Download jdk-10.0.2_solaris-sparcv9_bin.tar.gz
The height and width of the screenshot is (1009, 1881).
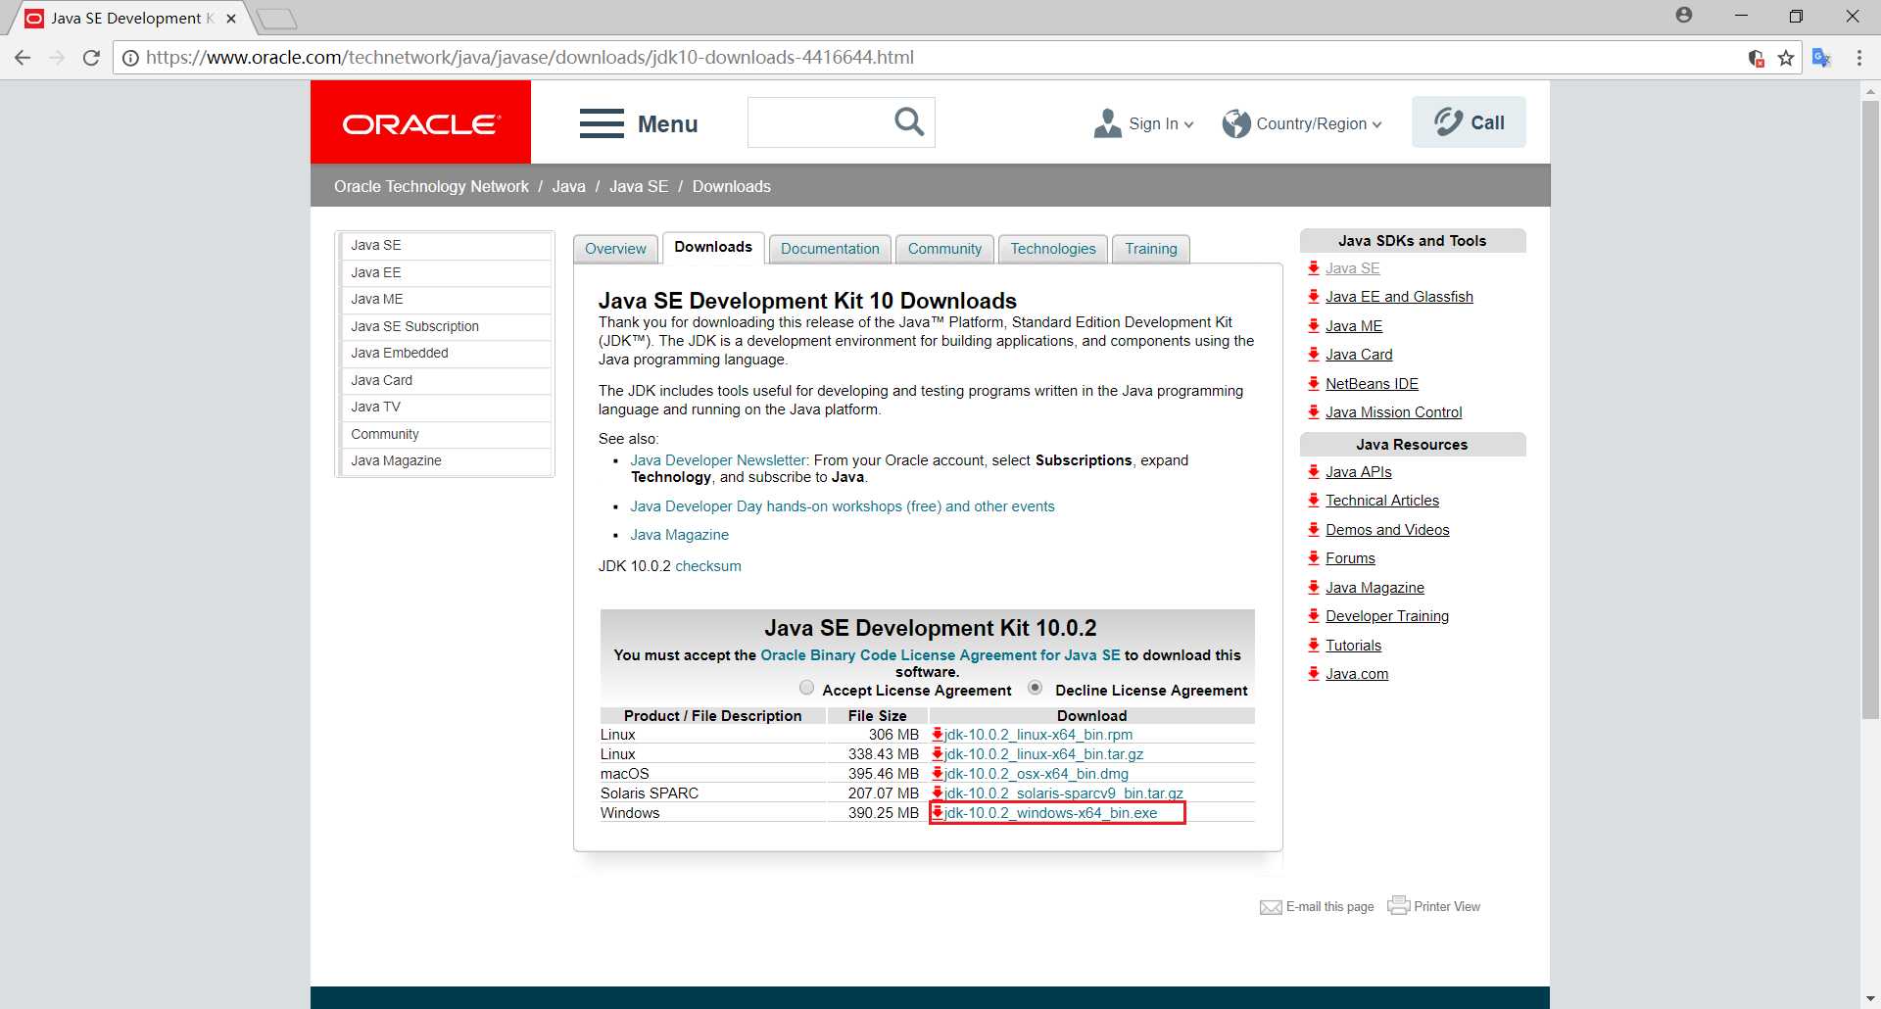1064,793
